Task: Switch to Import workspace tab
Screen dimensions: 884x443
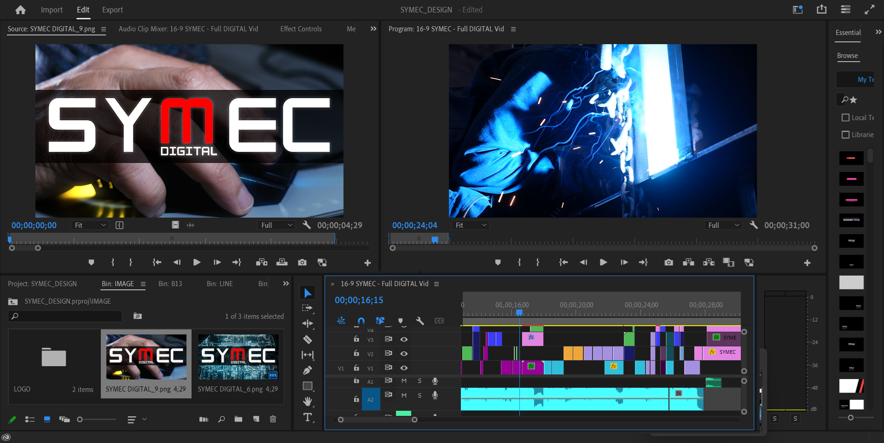Action: (52, 10)
